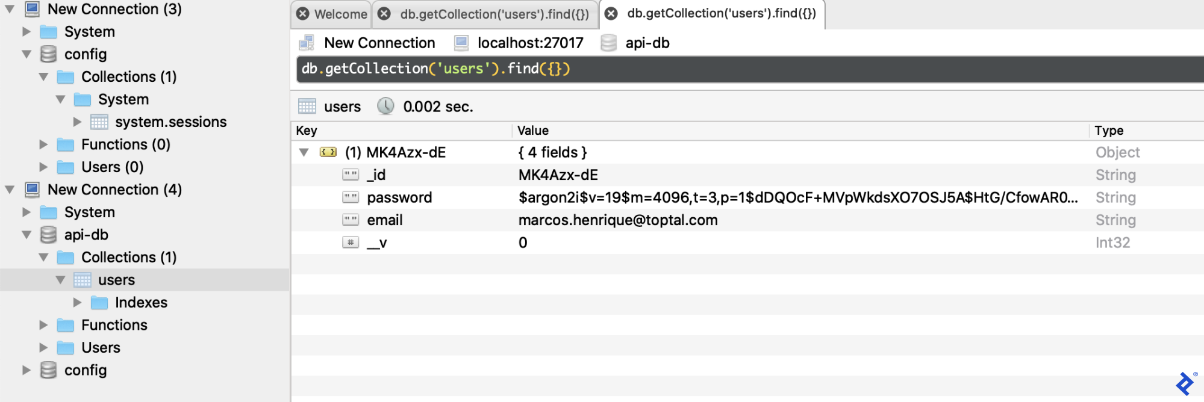The height and width of the screenshot is (402, 1204).
Task: Collapse Collections (1) under config database
Action: pyautogui.click(x=43, y=76)
